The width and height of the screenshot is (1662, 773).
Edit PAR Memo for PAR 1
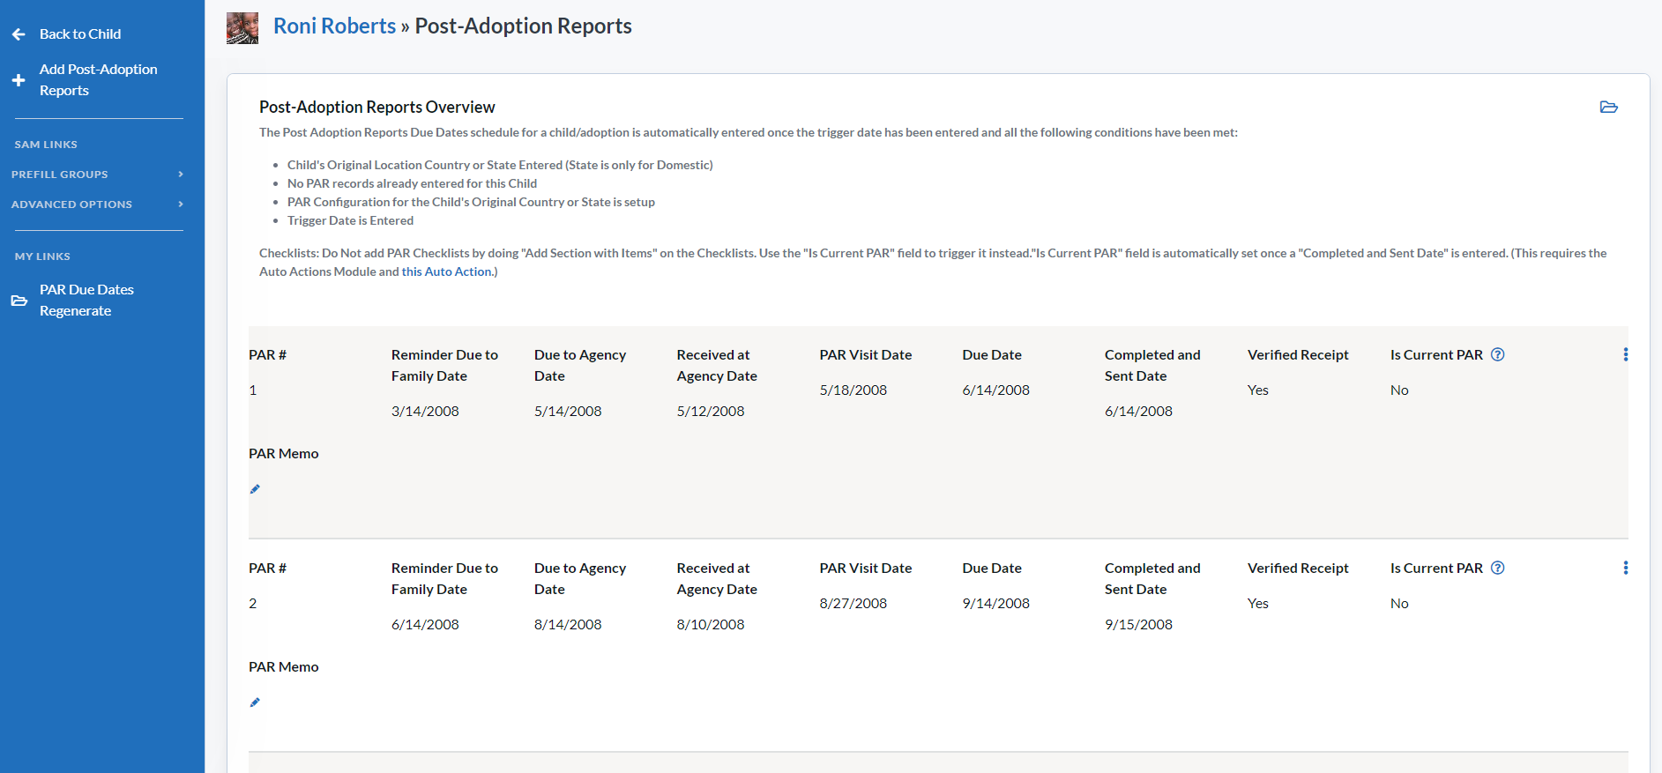pyautogui.click(x=255, y=489)
